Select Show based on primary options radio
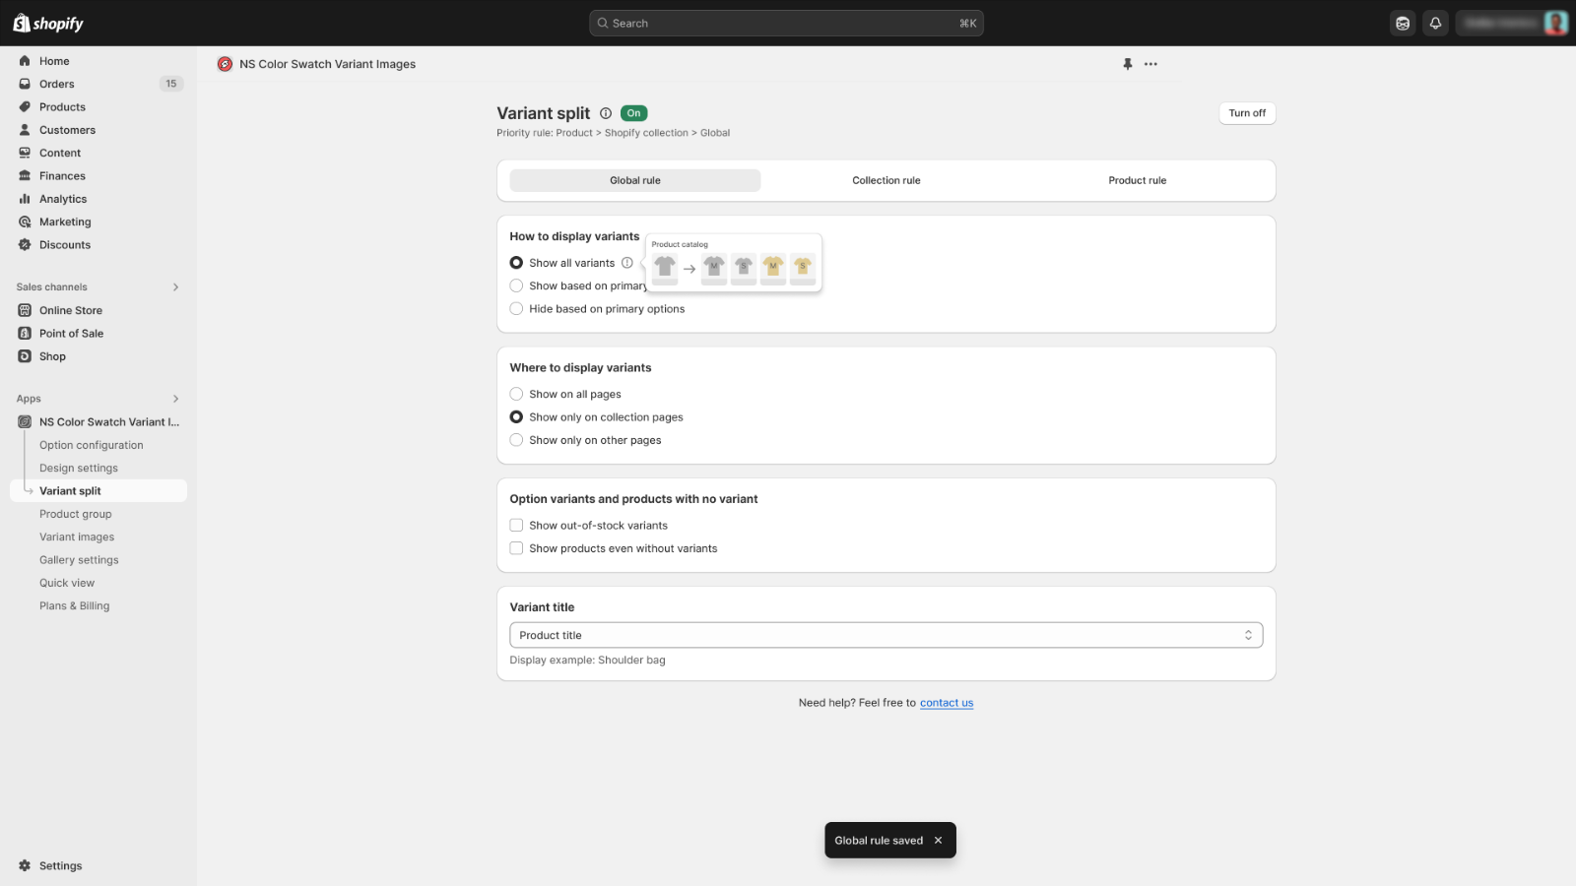Screen dimensions: 1576x886 point(516,285)
